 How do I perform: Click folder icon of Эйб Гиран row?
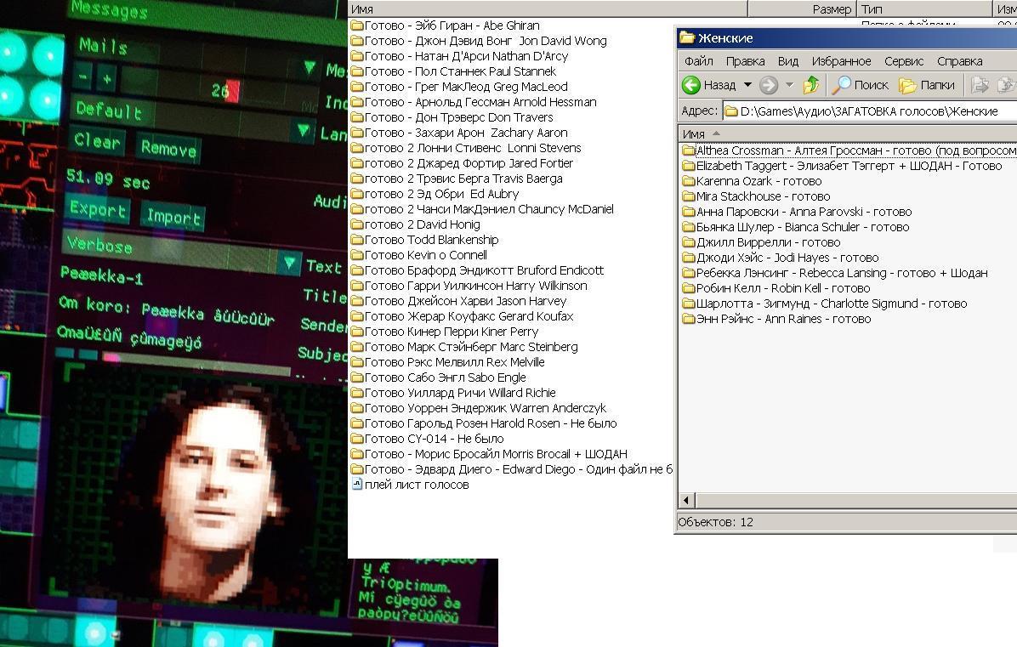tap(357, 26)
